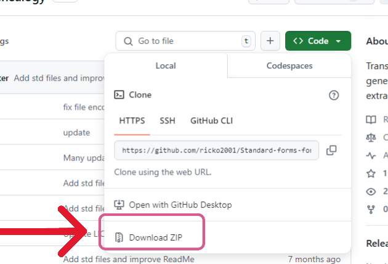The height and width of the screenshot is (264, 388).
Task: Click the clone help question mark icon
Action: pyautogui.click(x=334, y=95)
